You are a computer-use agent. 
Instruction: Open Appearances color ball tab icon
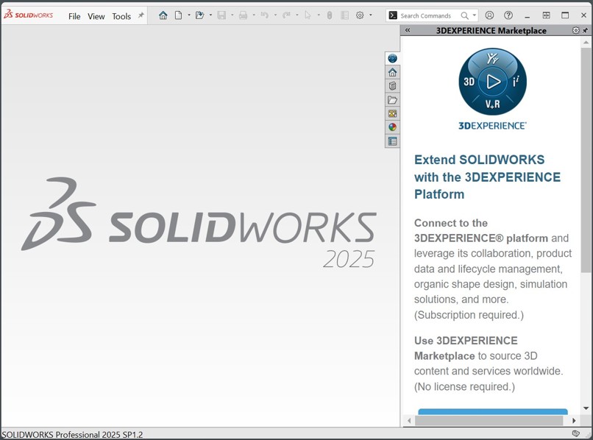point(393,127)
